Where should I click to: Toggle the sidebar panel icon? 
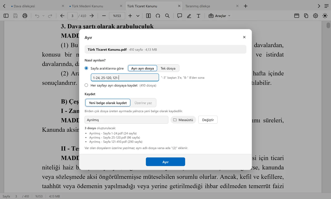click(x=6, y=16)
